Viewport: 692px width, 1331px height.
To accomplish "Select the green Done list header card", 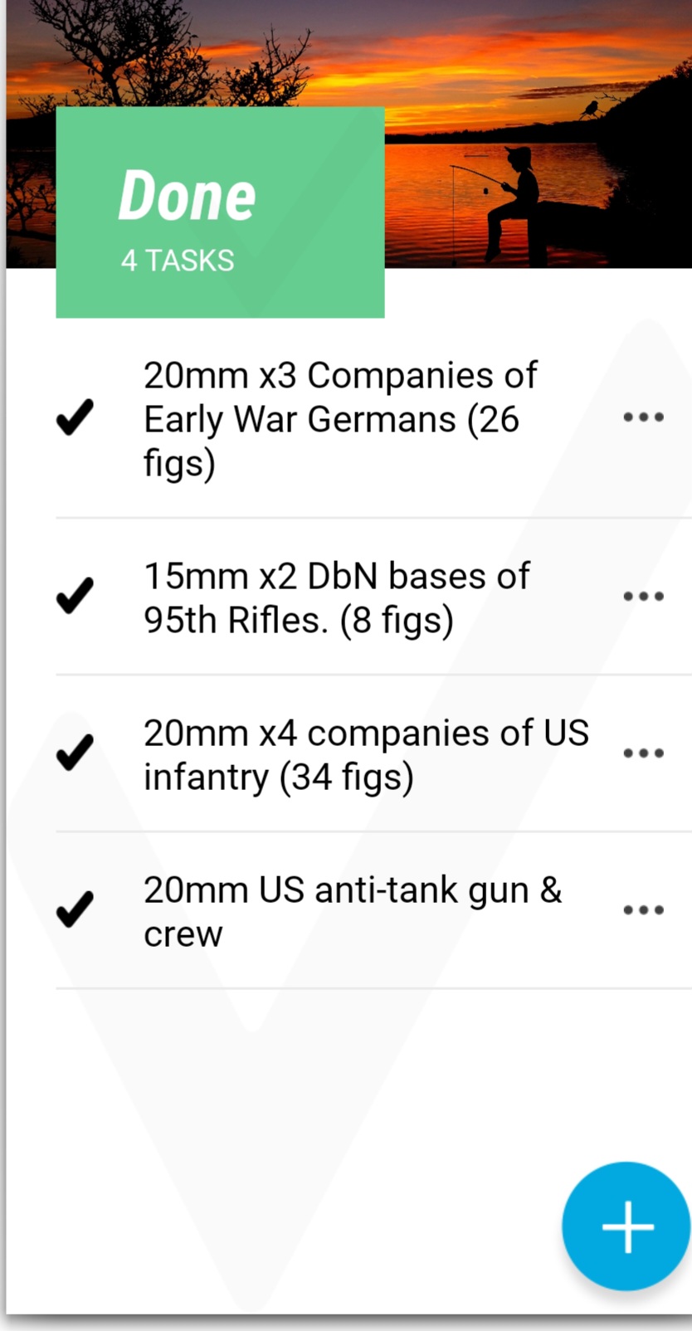I will pos(220,212).
